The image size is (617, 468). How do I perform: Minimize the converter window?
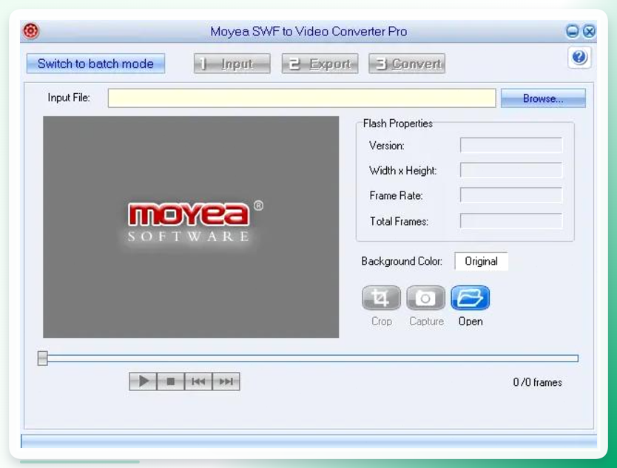click(x=572, y=31)
